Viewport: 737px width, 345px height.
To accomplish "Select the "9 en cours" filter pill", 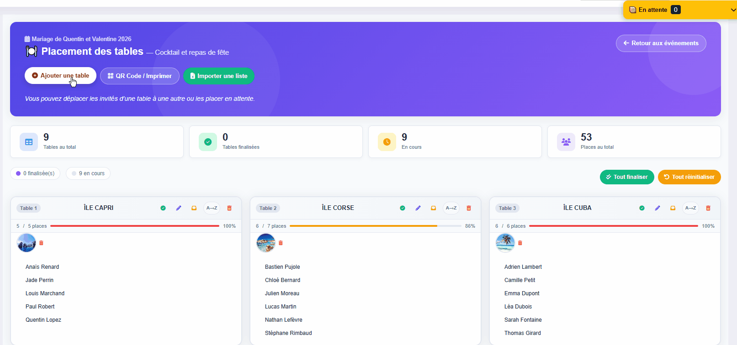I will click(88, 173).
